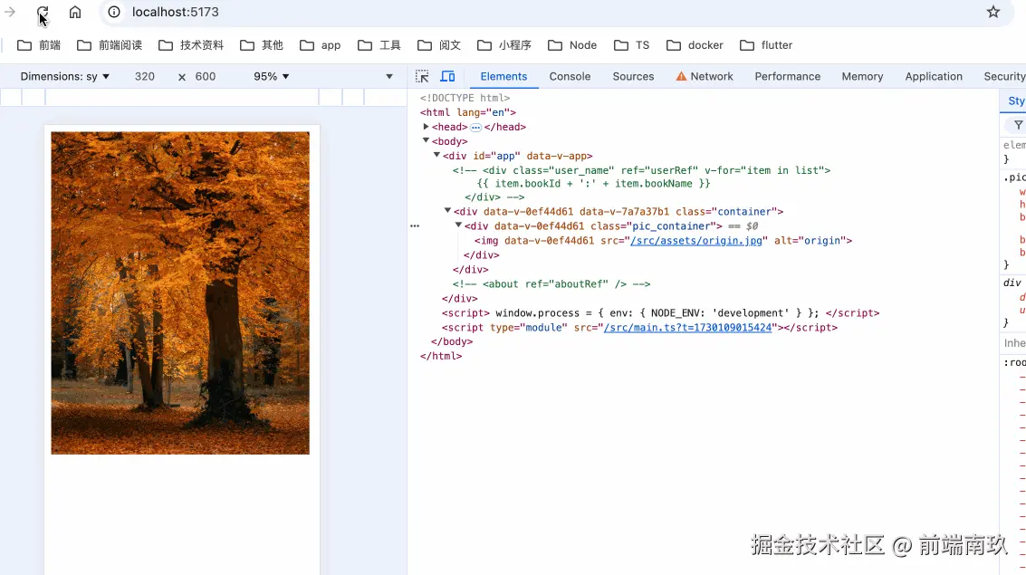Click the filter icon in Styles pane

click(x=1018, y=124)
